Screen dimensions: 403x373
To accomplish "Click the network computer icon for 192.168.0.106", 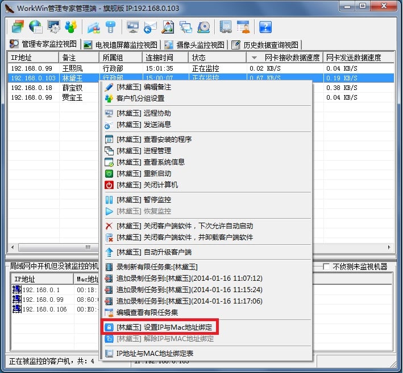I will tap(17, 309).
